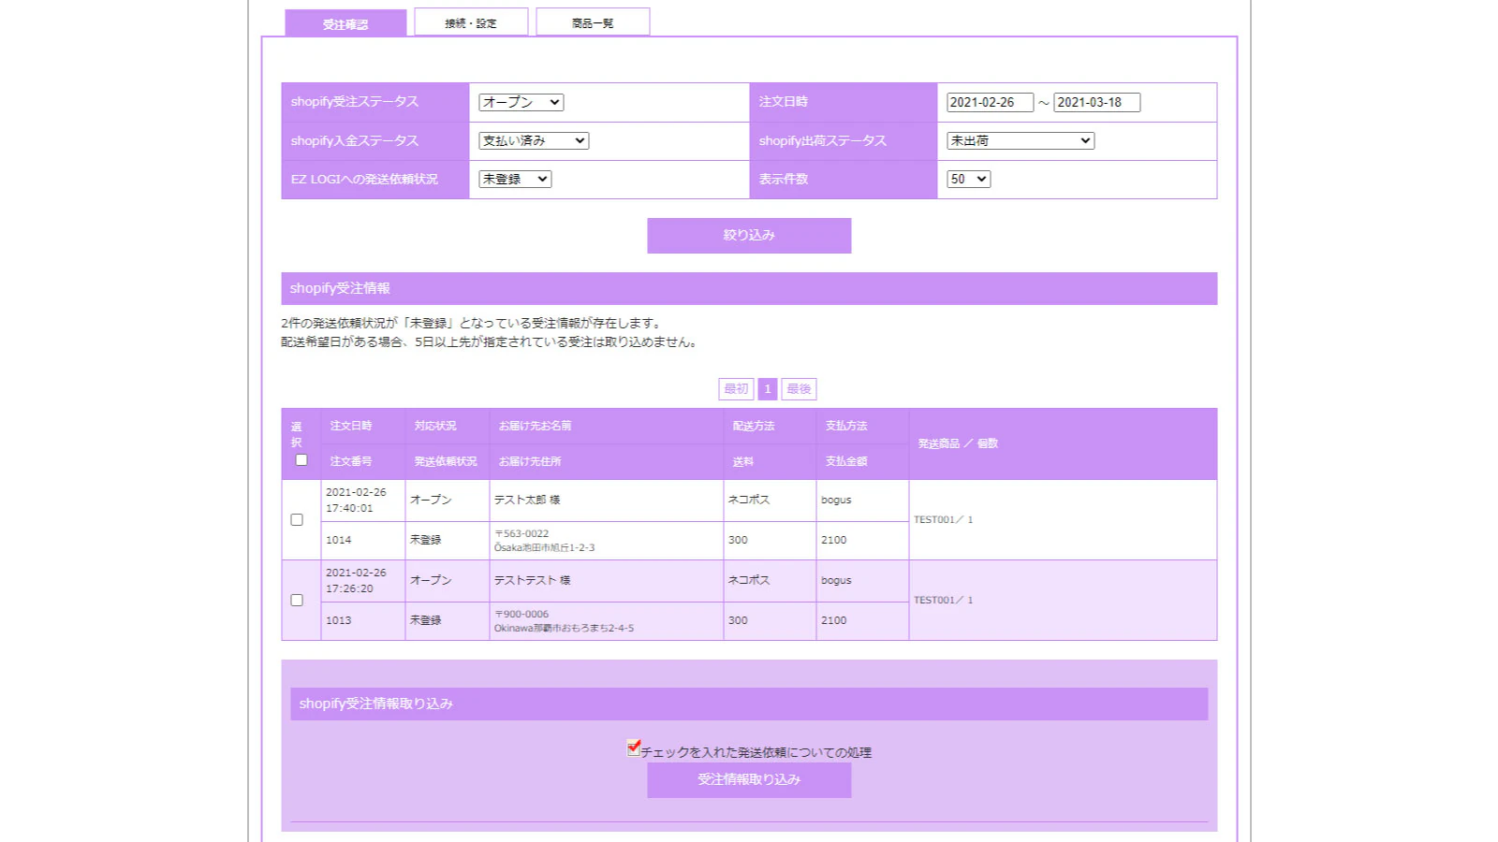Screen dimensions: 1498x842
Task: Switch to the 受注確認 tab
Action: tap(345, 23)
